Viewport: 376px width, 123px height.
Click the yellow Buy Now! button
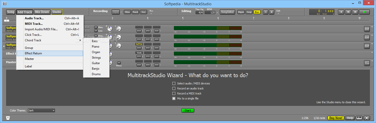tap(336, 118)
